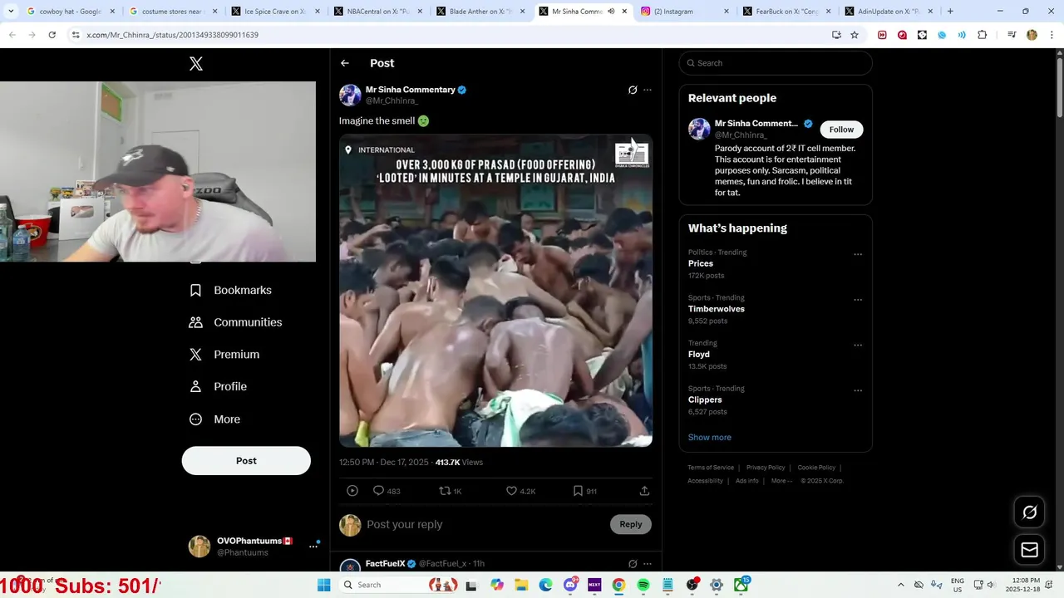This screenshot has height=598, width=1064.
Task: Open the share icon under the post
Action: [x=644, y=491]
